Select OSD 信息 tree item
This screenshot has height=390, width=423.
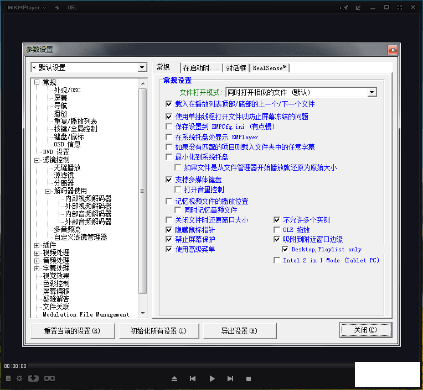[67, 145]
